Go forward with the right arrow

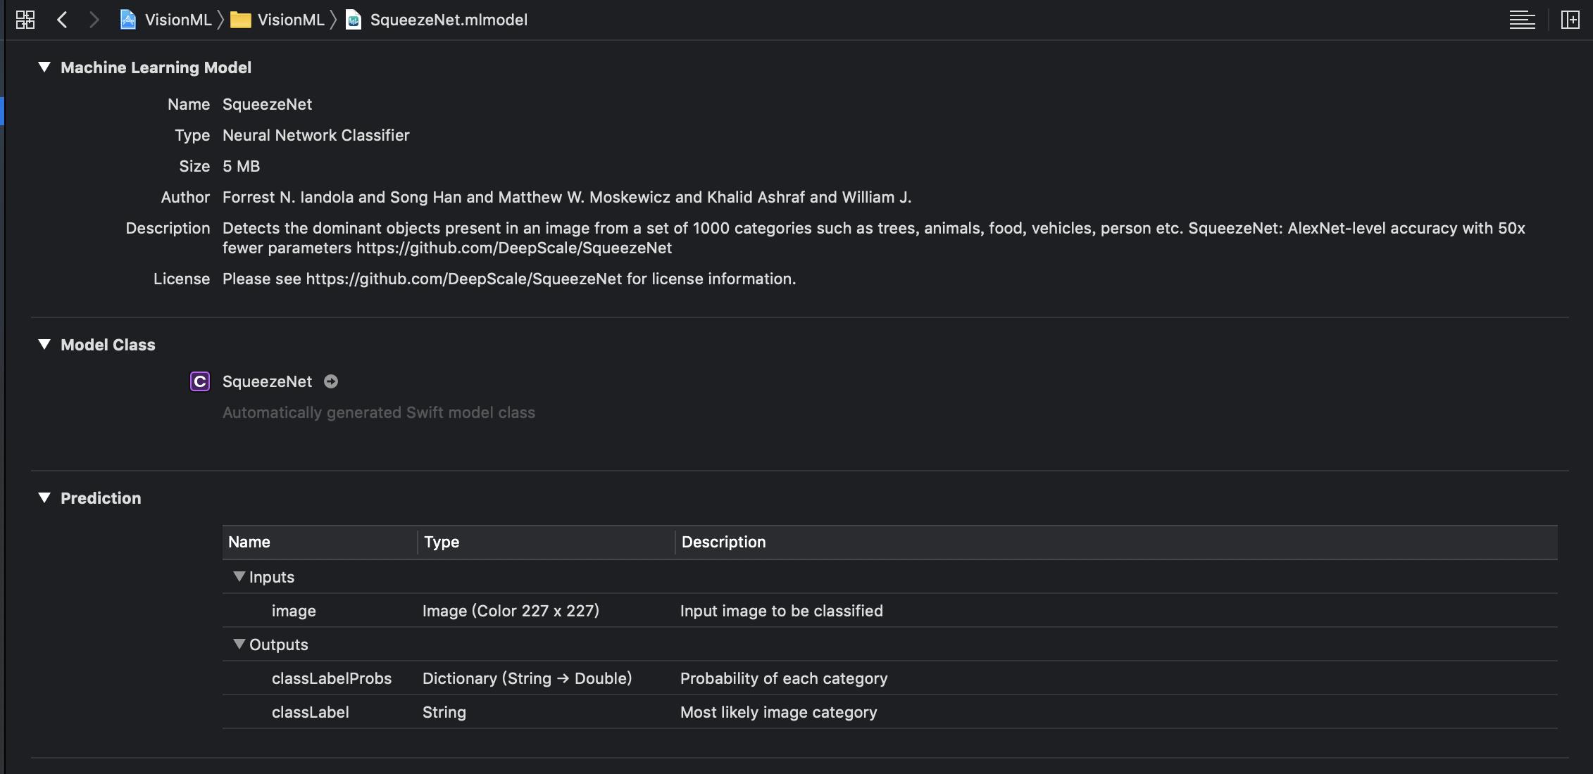coord(94,20)
